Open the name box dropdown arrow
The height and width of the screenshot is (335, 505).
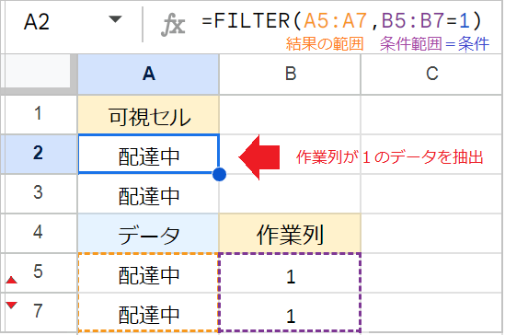click(x=115, y=19)
